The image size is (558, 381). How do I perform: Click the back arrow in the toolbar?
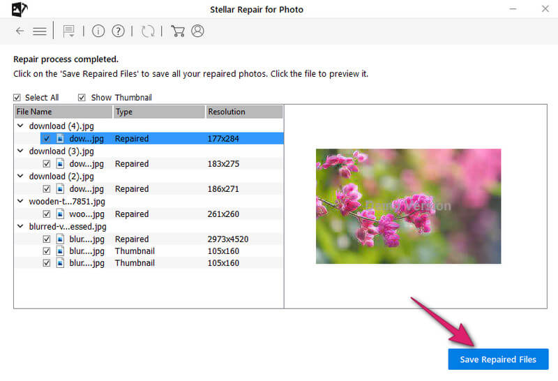click(x=20, y=31)
